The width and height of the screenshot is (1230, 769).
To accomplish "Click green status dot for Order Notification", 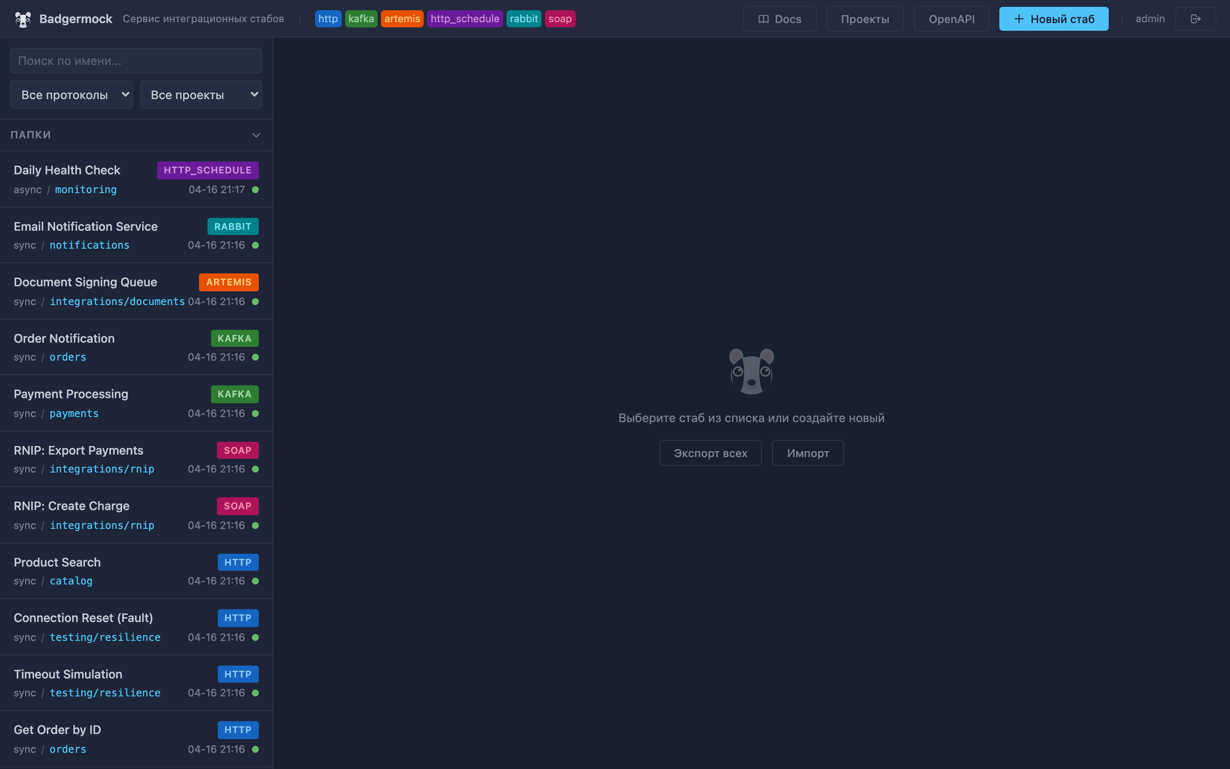I will 256,357.
